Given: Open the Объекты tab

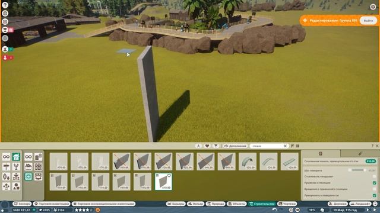Looking at the screenshot, I should pos(236,204).
